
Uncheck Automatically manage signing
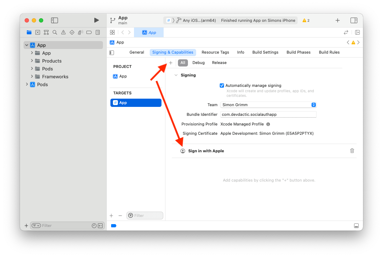point(222,85)
